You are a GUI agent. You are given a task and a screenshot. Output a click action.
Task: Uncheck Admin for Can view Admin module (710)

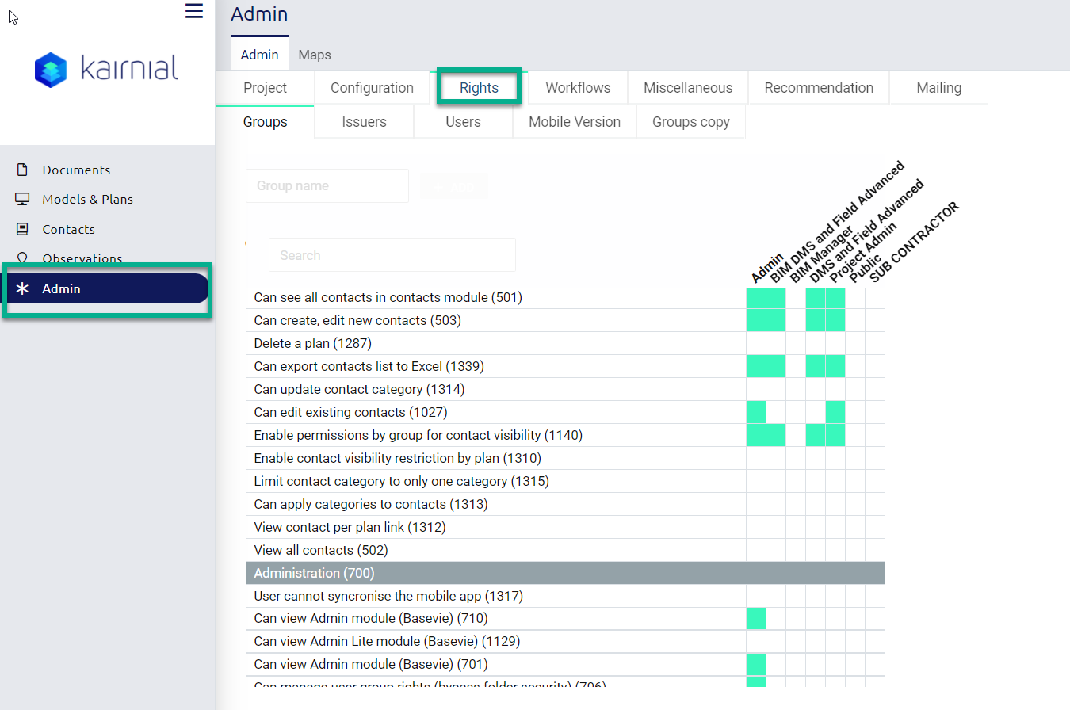click(x=756, y=618)
